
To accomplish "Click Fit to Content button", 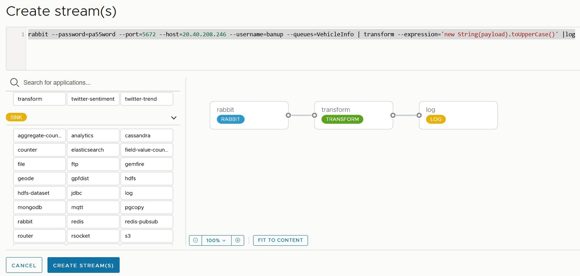I will point(280,240).
